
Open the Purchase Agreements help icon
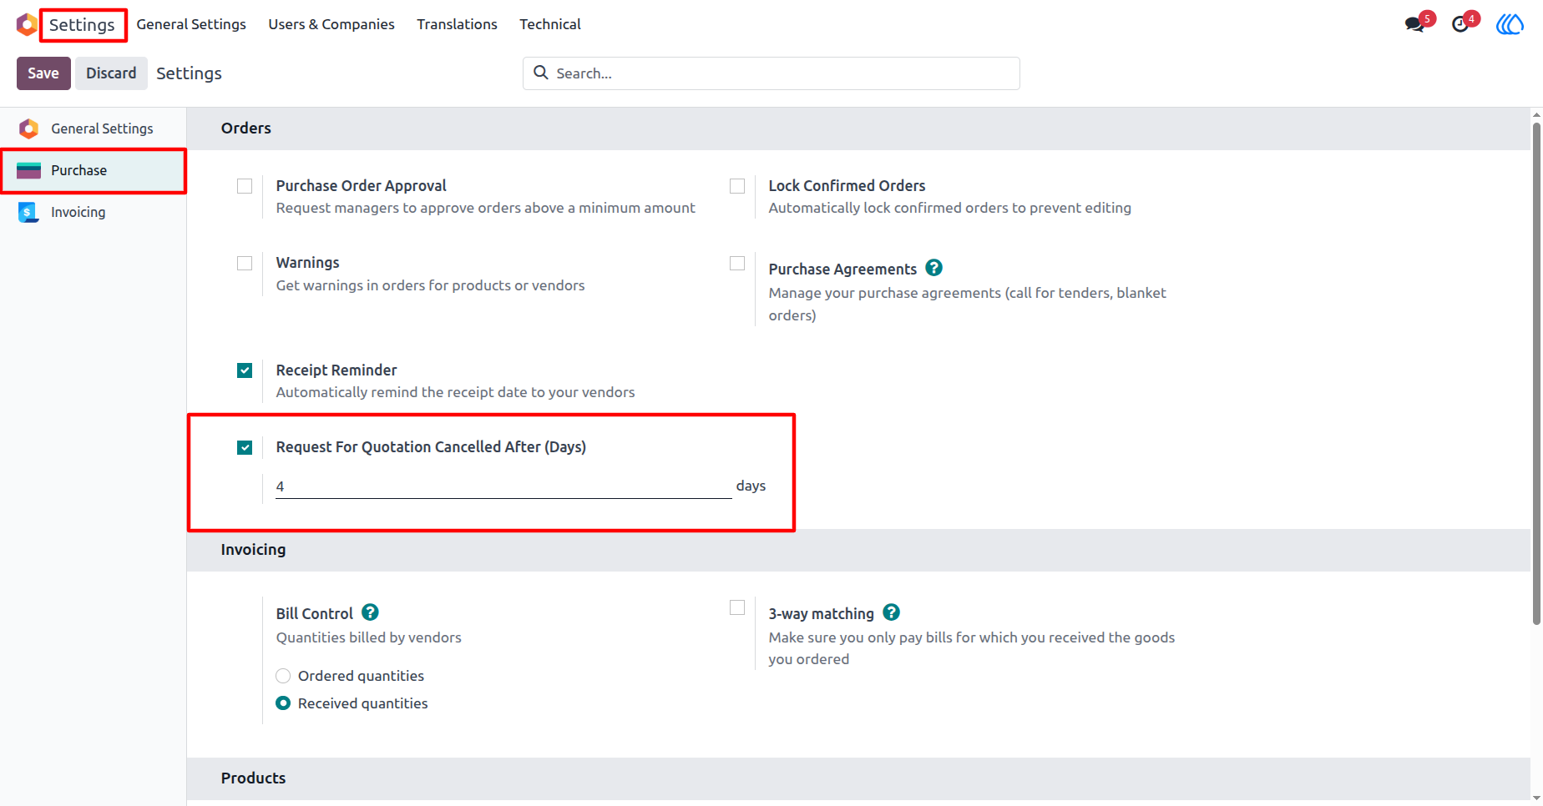pos(934,268)
